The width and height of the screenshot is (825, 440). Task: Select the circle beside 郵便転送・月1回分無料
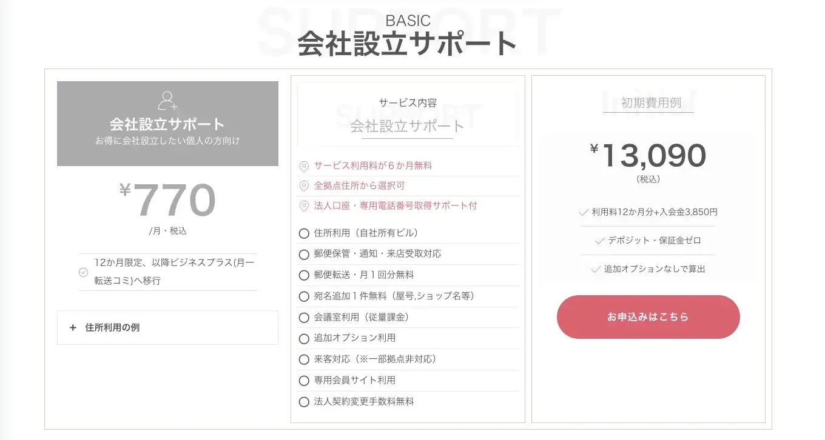[304, 275]
